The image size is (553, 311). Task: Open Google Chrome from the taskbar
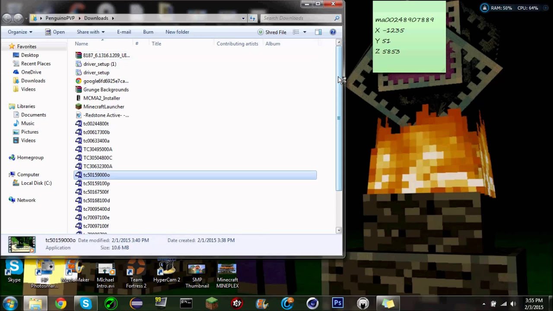click(x=60, y=304)
